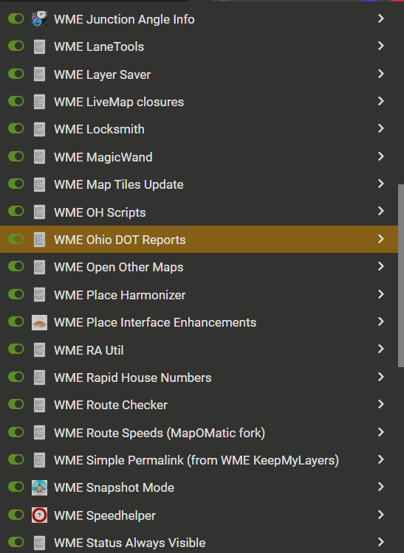Click the WME LiveMap closures script icon
404x553 pixels.
[x=39, y=102]
